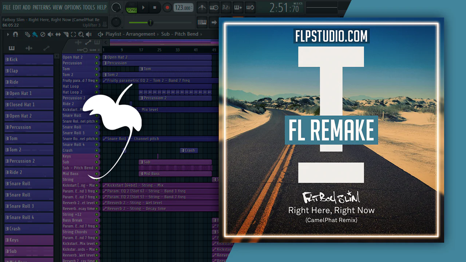This screenshot has width=466, height=262.
Task: Adjust the master pitch knob
Action: point(116,22)
